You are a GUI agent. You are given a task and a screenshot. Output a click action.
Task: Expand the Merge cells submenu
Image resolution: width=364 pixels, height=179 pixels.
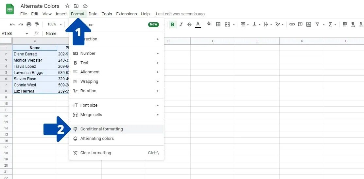[x=116, y=115]
